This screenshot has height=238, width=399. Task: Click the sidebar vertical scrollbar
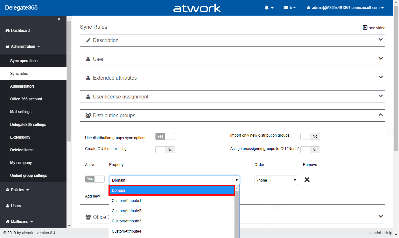tap(69, 81)
